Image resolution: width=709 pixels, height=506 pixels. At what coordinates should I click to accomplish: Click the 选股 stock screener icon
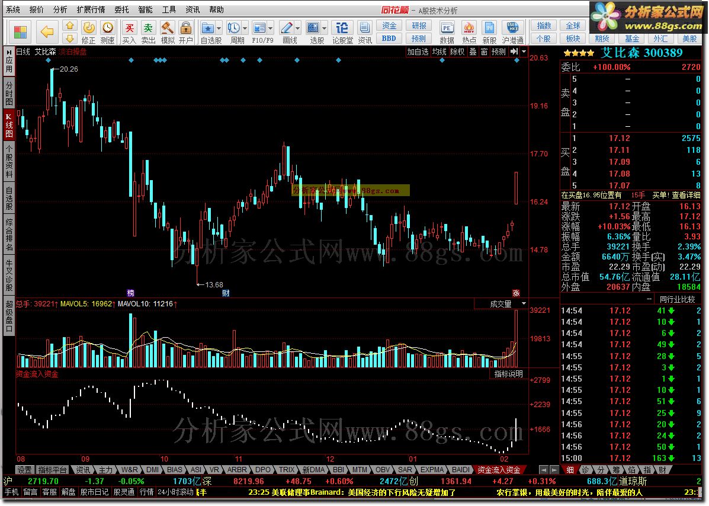pyautogui.click(x=313, y=28)
